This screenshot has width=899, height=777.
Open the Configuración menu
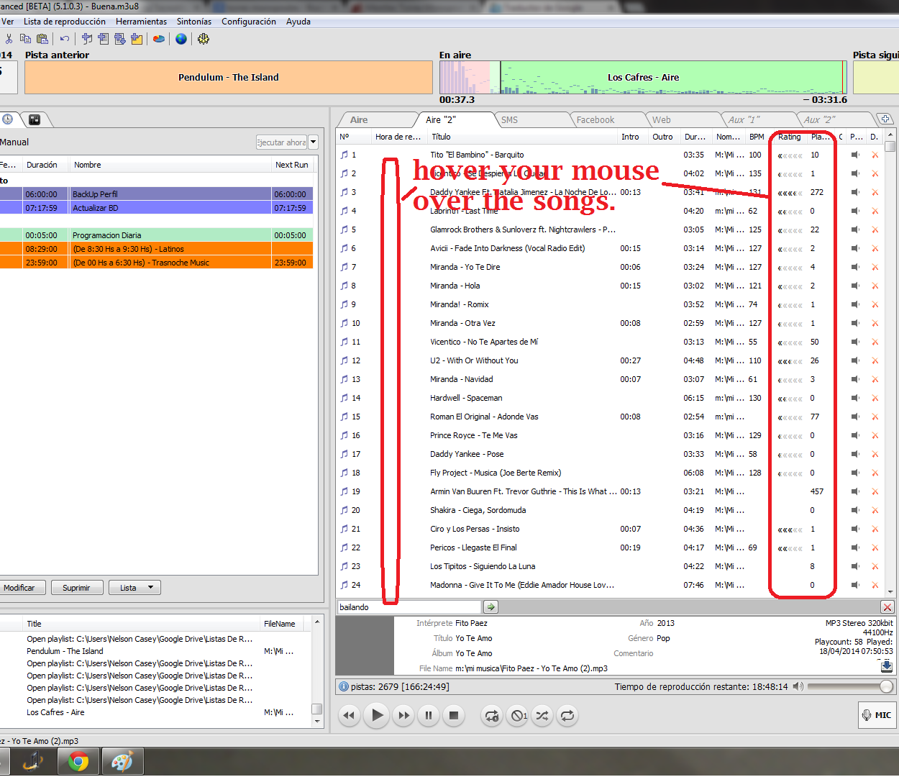[249, 22]
